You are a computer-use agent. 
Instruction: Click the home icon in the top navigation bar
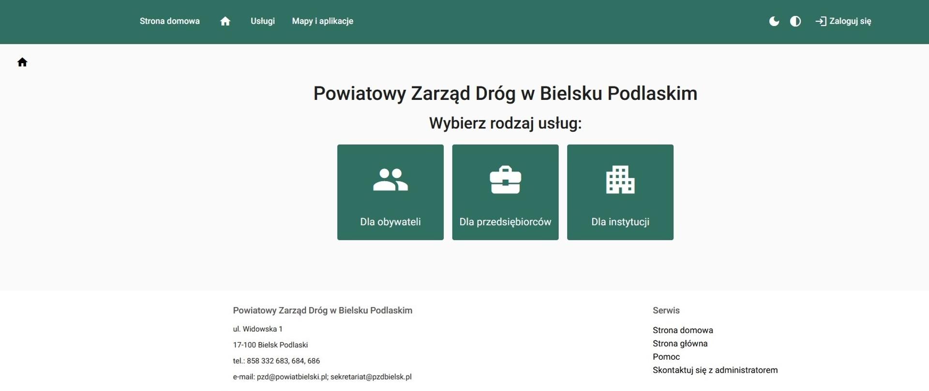(225, 21)
